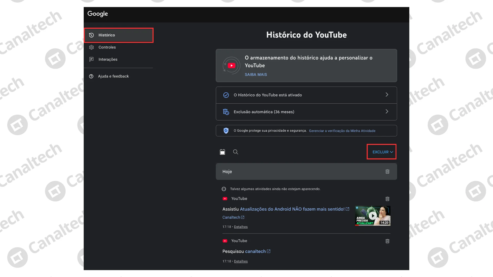Click the auto-delete trash clock icon

[x=226, y=112]
